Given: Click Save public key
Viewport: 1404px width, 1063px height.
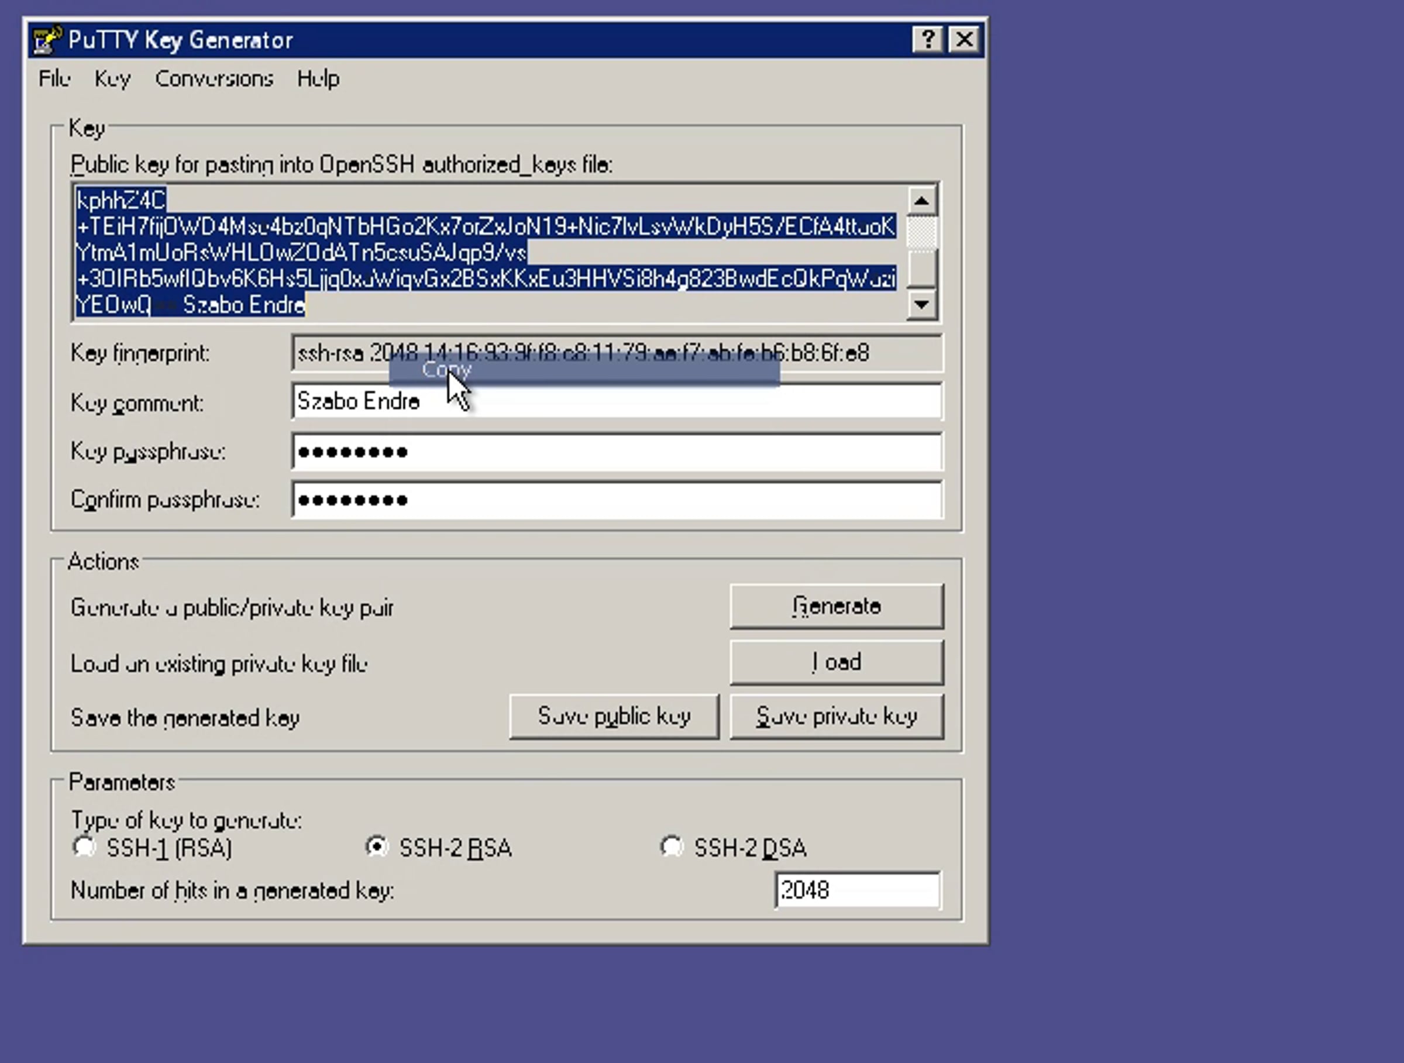Looking at the screenshot, I should tap(614, 717).
